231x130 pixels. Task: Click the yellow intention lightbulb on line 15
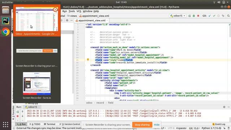[88, 60]
